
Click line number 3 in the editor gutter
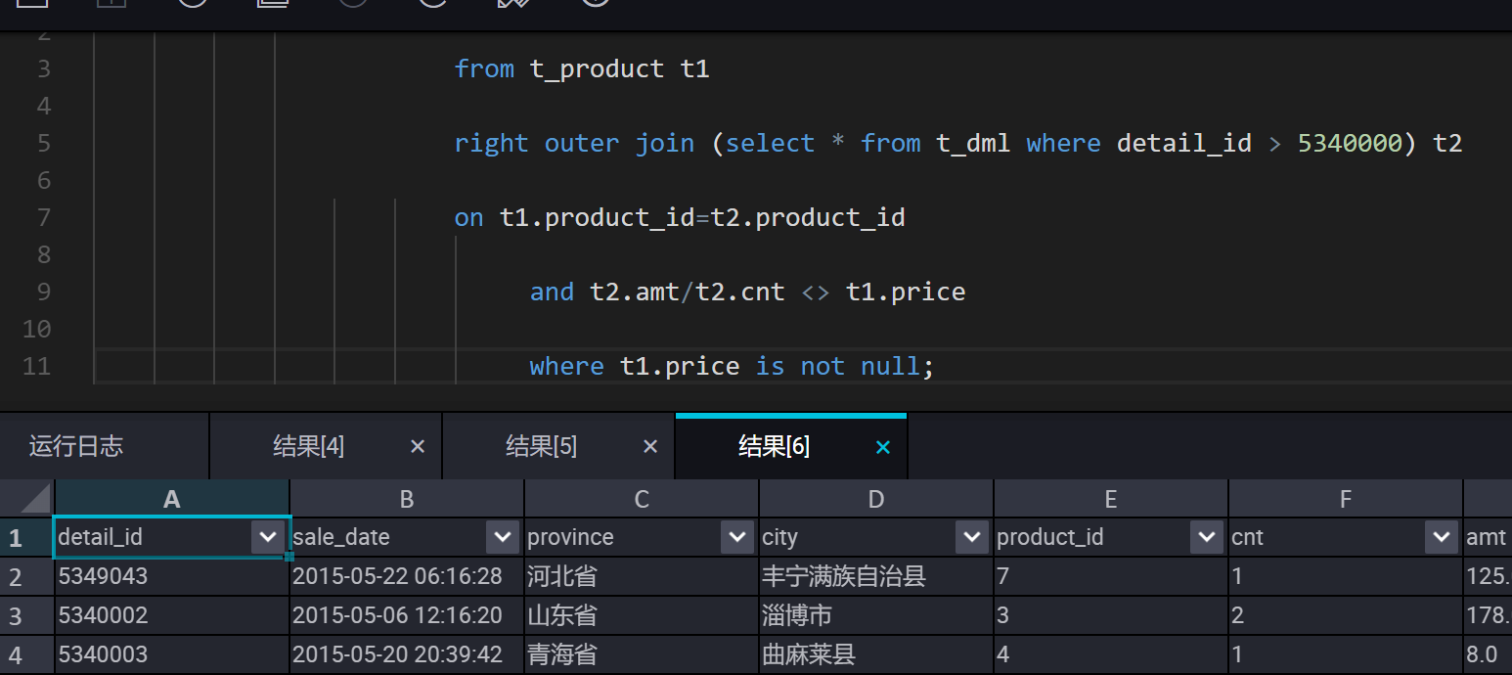(43, 68)
